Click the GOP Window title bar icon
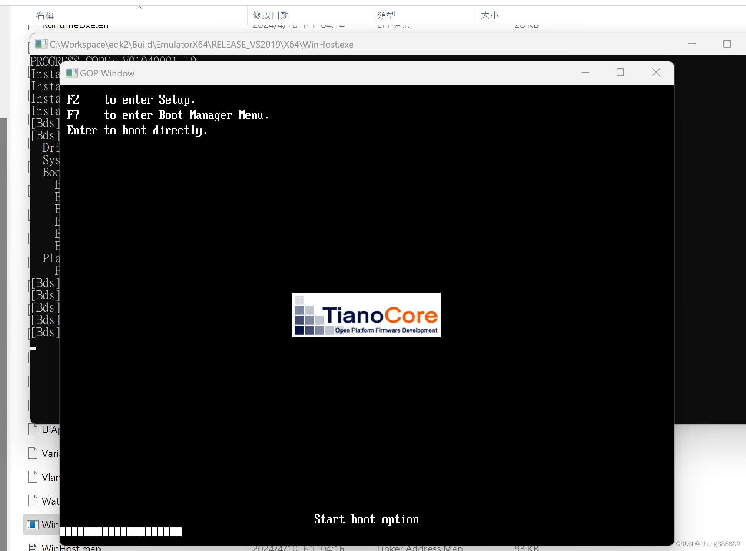 tap(71, 73)
